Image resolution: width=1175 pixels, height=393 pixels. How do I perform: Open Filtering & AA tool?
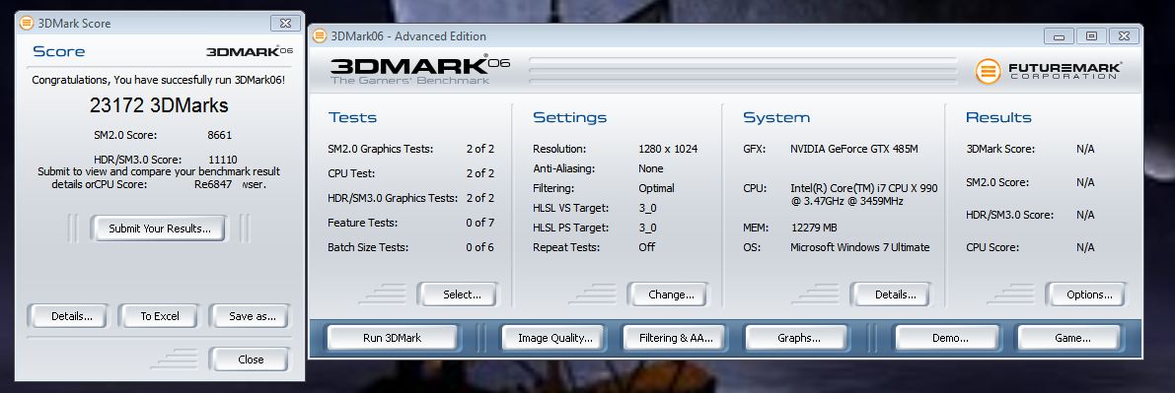(676, 338)
